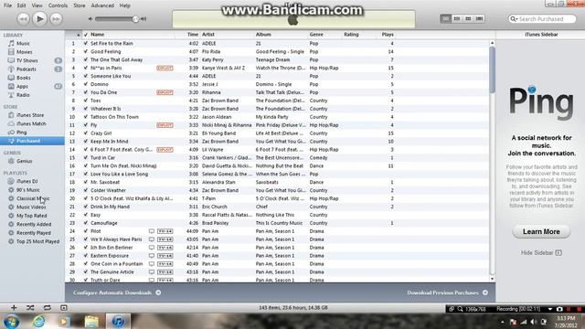The width and height of the screenshot is (585, 329).
Task: Toggle shuffle at bottom left
Action: pyautogui.click(x=30, y=308)
